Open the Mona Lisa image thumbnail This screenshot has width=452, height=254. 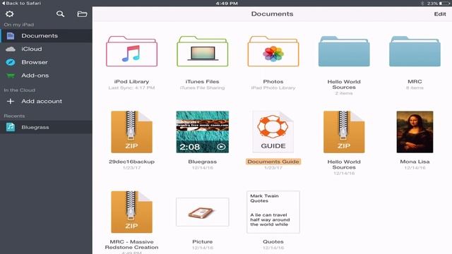[415, 132]
